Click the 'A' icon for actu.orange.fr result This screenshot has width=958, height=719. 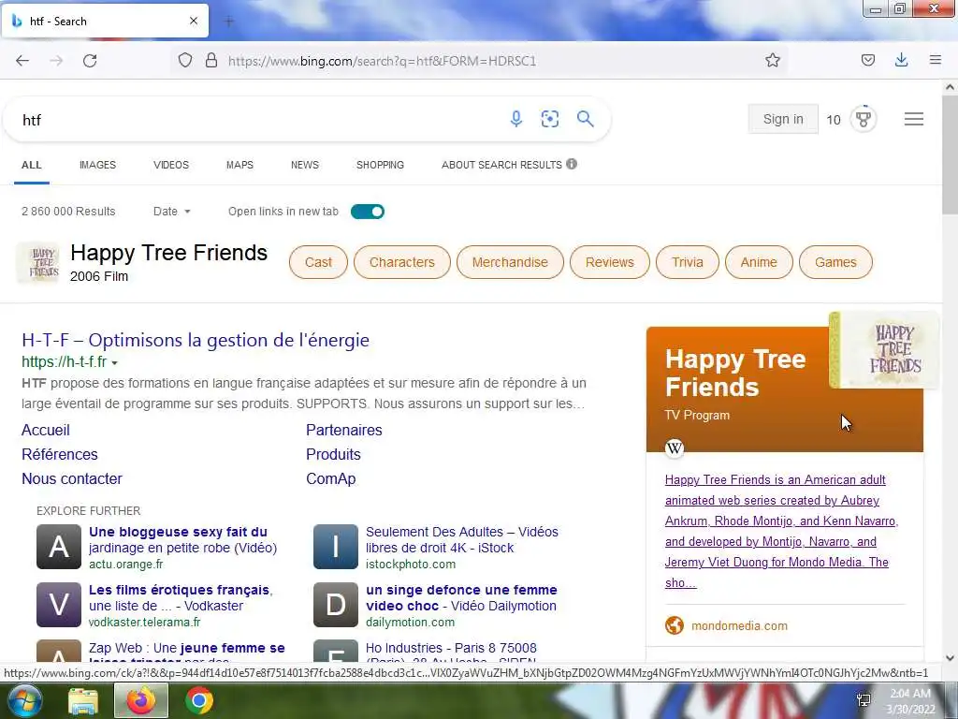(59, 547)
